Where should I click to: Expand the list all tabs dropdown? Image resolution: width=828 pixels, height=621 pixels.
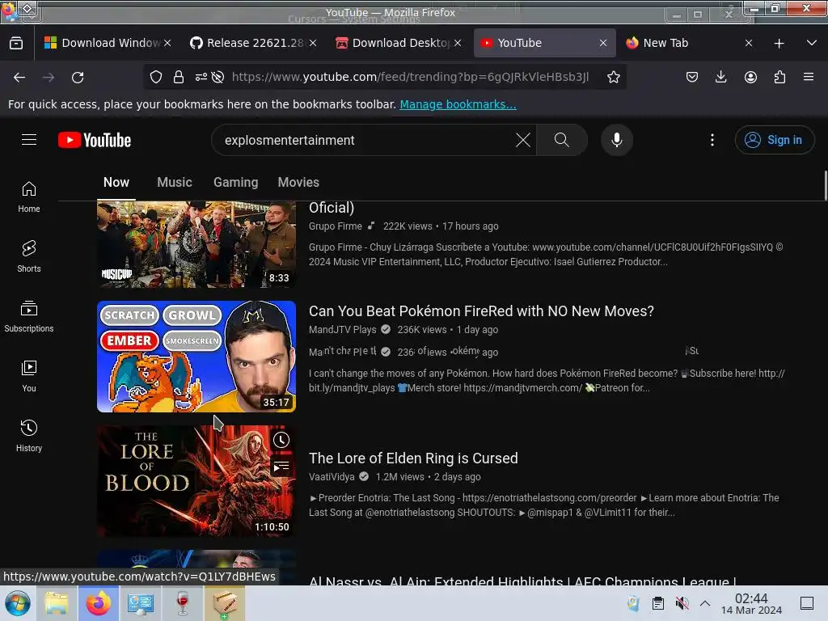click(x=812, y=43)
